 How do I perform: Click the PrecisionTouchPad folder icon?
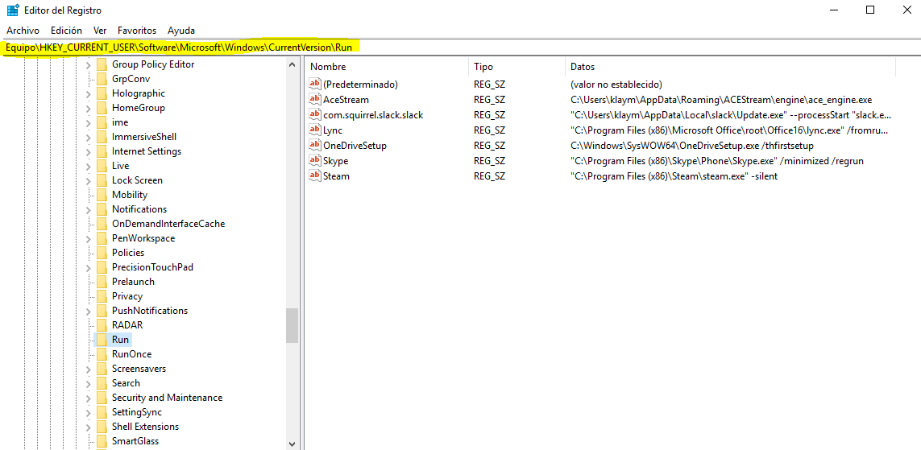coord(102,267)
